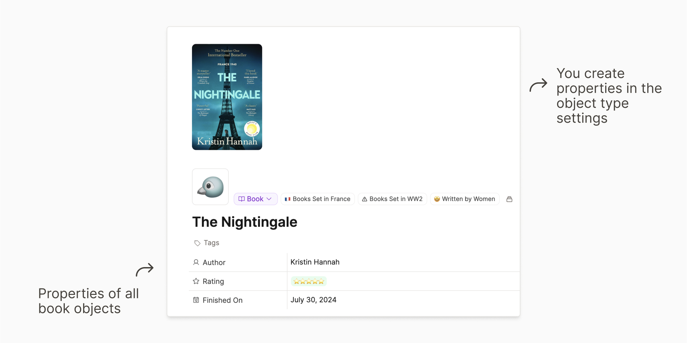Image resolution: width=687 pixels, height=343 pixels.
Task: Open the Book object type dropdown
Action: 255,199
